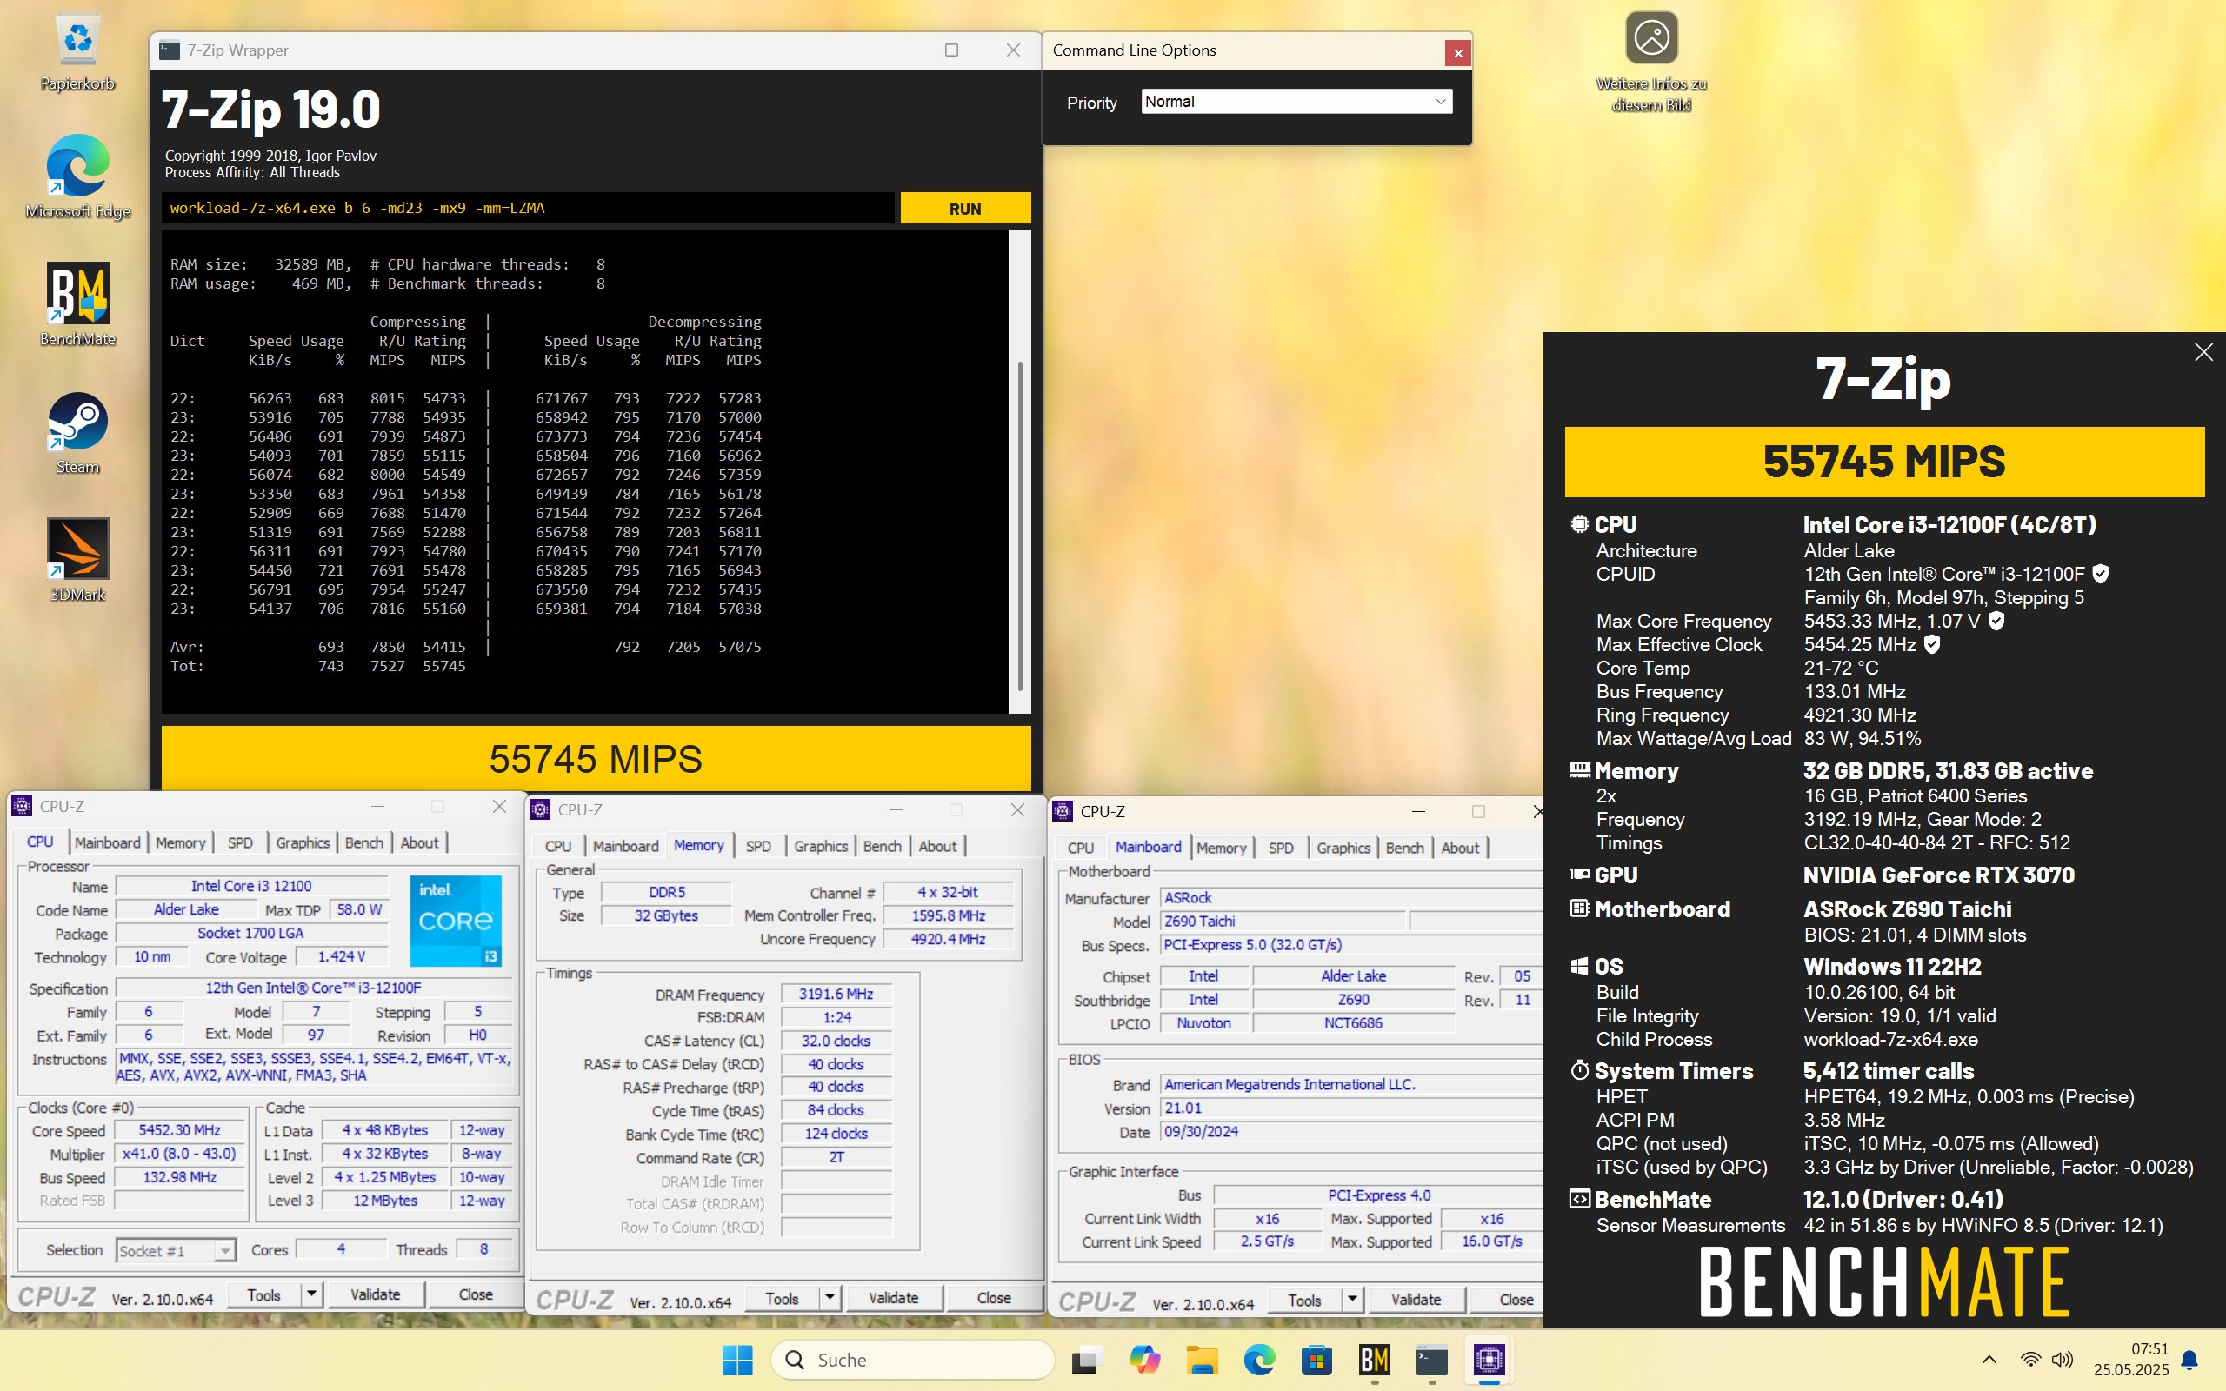Click the yellow 55745 MIPS result banner
Image resolution: width=2226 pixels, height=1391 pixels.
coord(595,759)
